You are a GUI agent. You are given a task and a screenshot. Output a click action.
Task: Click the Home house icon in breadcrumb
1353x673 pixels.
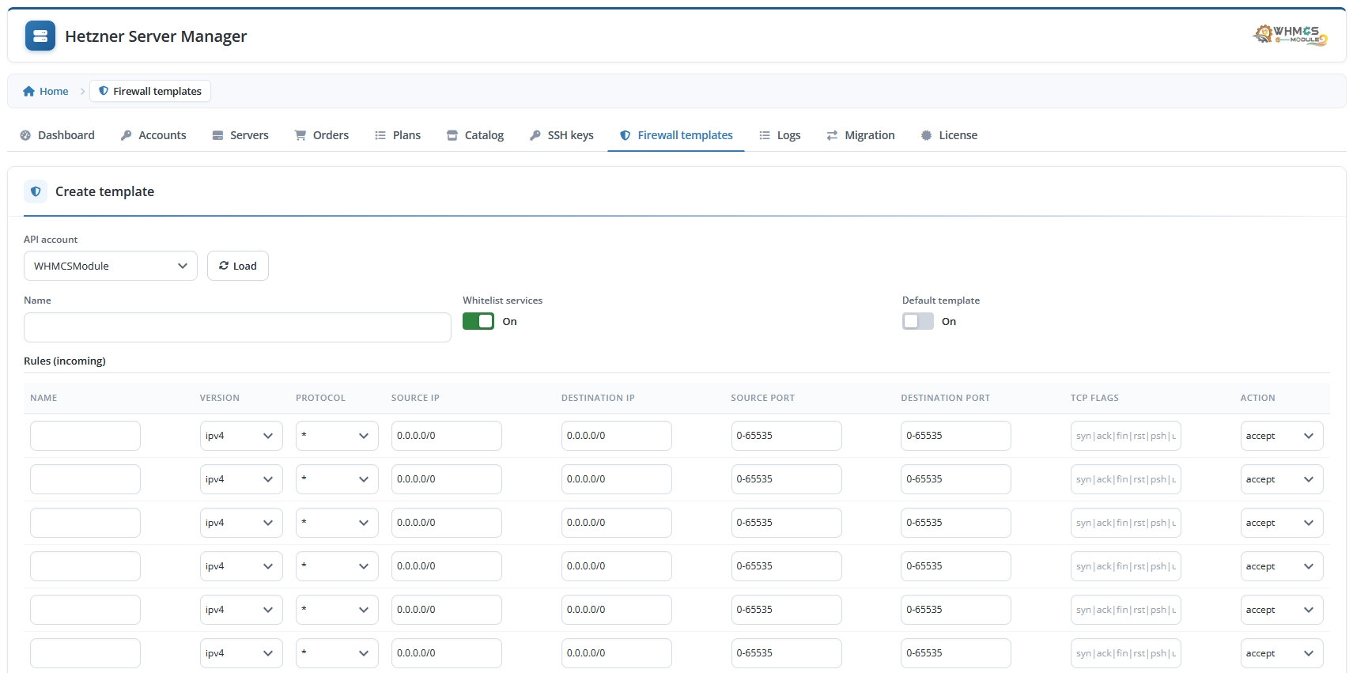click(29, 91)
